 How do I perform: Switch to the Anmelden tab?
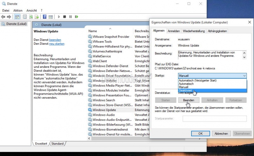pyautogui.click(x=174, y=31)
